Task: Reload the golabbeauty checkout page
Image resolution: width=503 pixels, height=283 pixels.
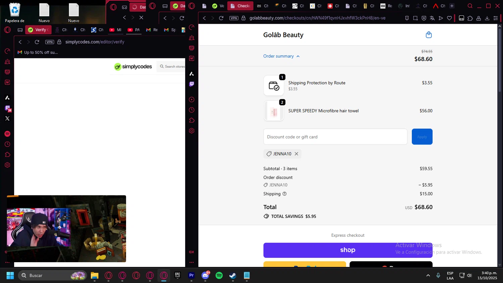Action: 221,18
